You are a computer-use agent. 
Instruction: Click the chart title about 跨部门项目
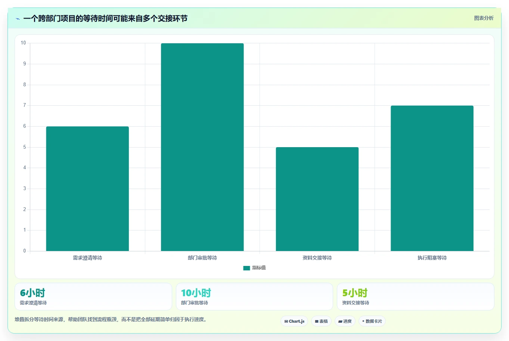(105, 18)
